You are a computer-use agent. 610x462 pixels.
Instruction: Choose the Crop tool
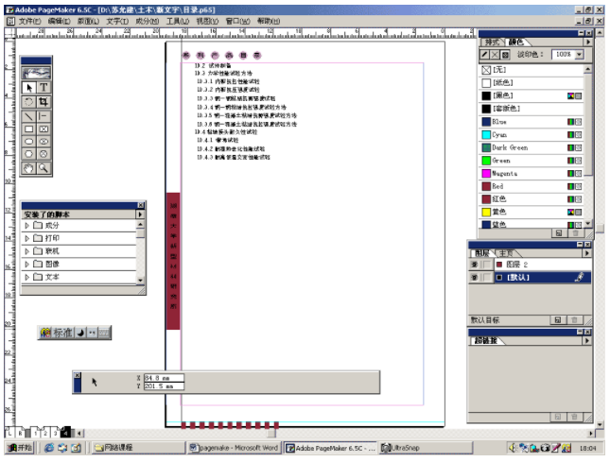[x=44, y=101]
